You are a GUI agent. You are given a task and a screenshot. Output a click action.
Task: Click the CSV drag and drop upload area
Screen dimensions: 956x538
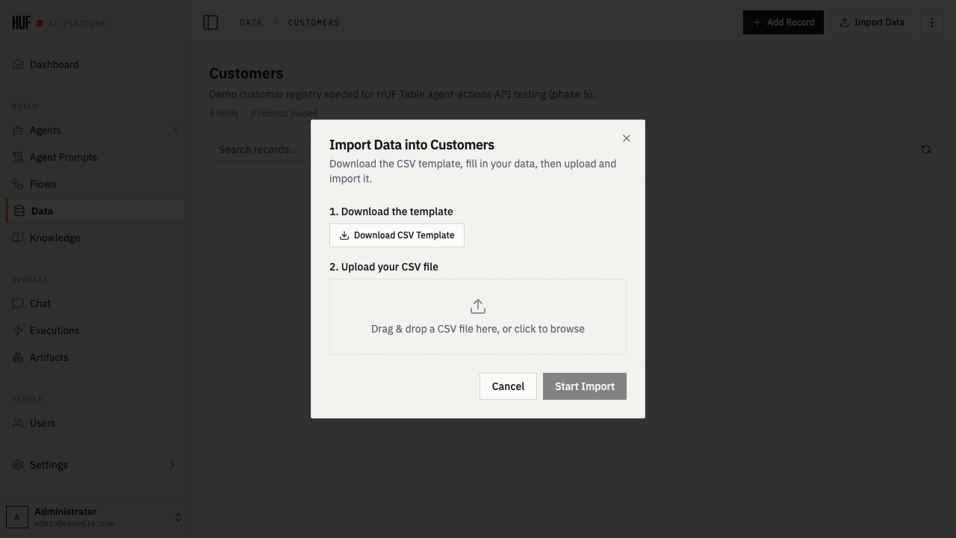(478, 317)
